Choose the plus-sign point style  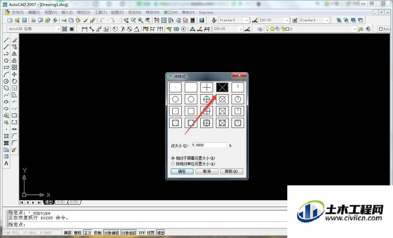coord(207,87)
